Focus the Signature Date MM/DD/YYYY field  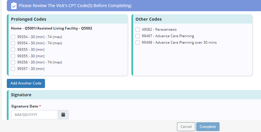click(34, 115)
